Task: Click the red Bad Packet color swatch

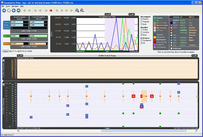Action: 154,40
